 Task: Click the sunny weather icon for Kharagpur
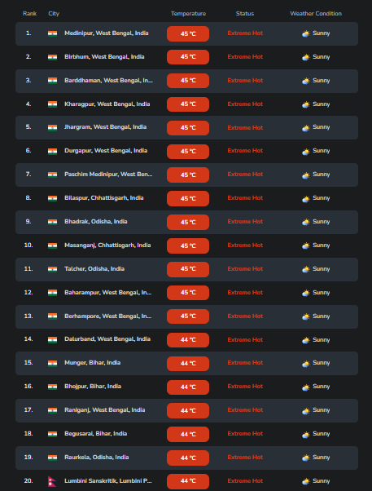306,104
